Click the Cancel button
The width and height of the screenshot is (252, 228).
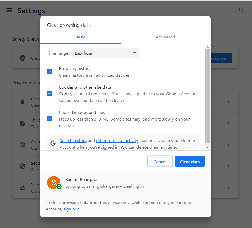(x=160, y=161)
